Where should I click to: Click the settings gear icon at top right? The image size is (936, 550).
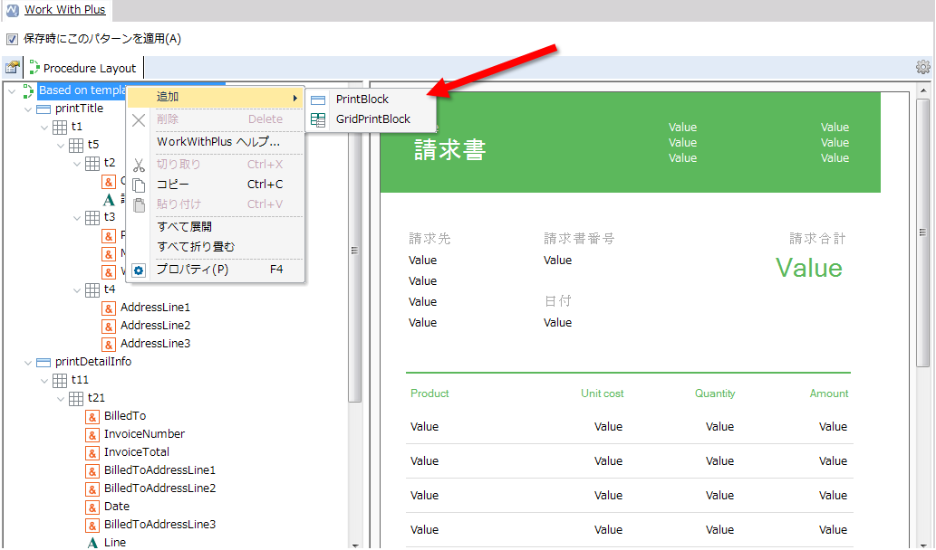tap(922, 67)
